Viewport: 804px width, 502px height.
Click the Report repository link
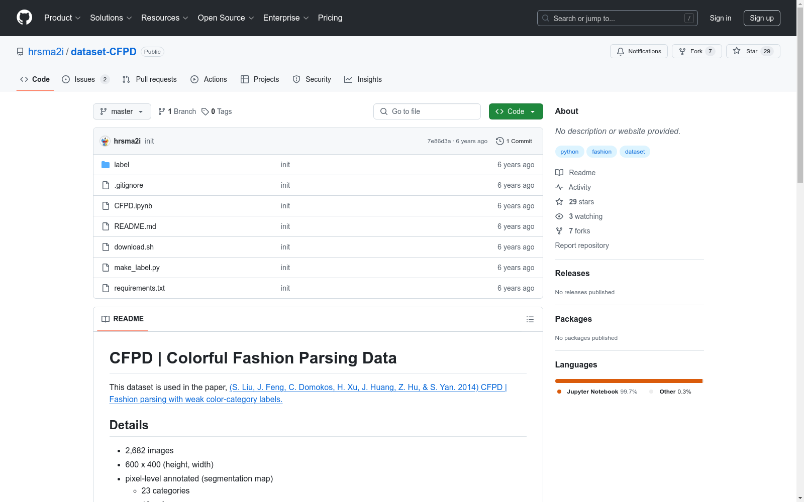tap(582, 245)
